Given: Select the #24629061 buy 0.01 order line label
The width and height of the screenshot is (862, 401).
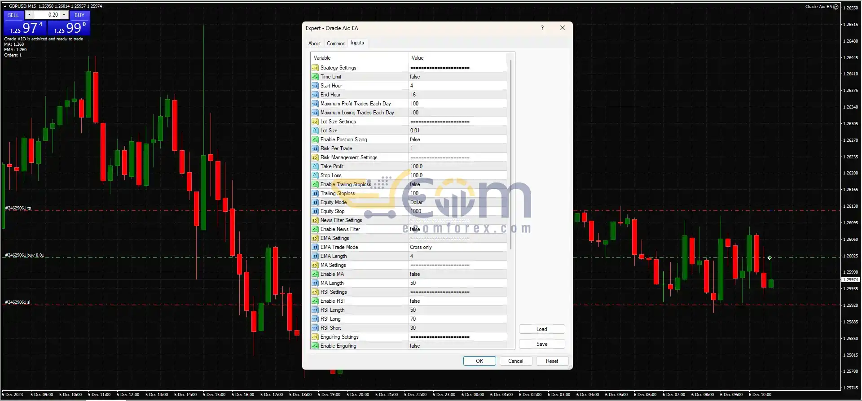Looking at the screenshot, I should 24,255.
